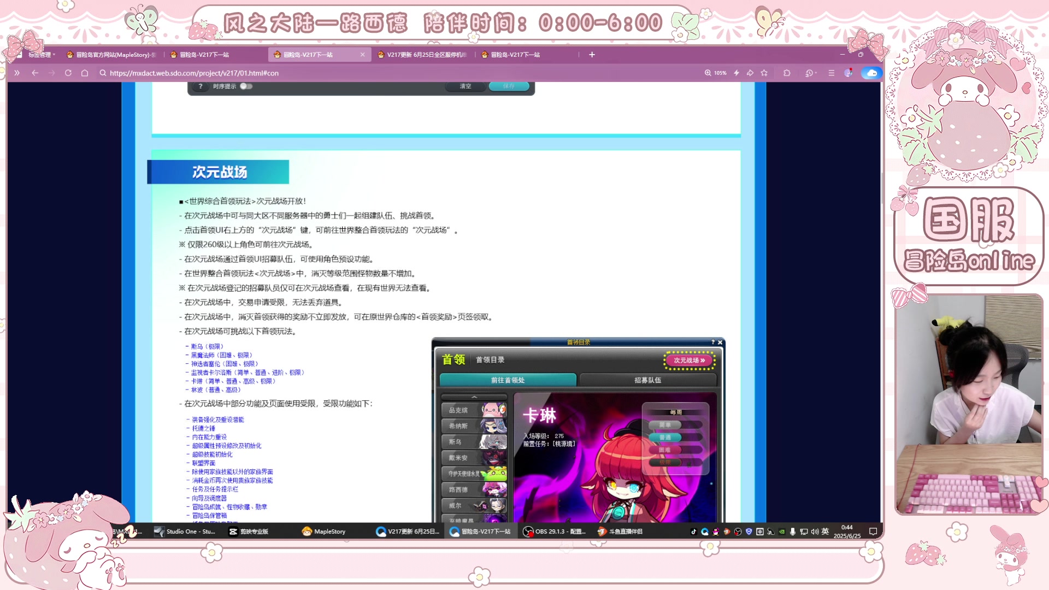Click the 黑魔法师（困难、极限）text line

click(221, 355)
